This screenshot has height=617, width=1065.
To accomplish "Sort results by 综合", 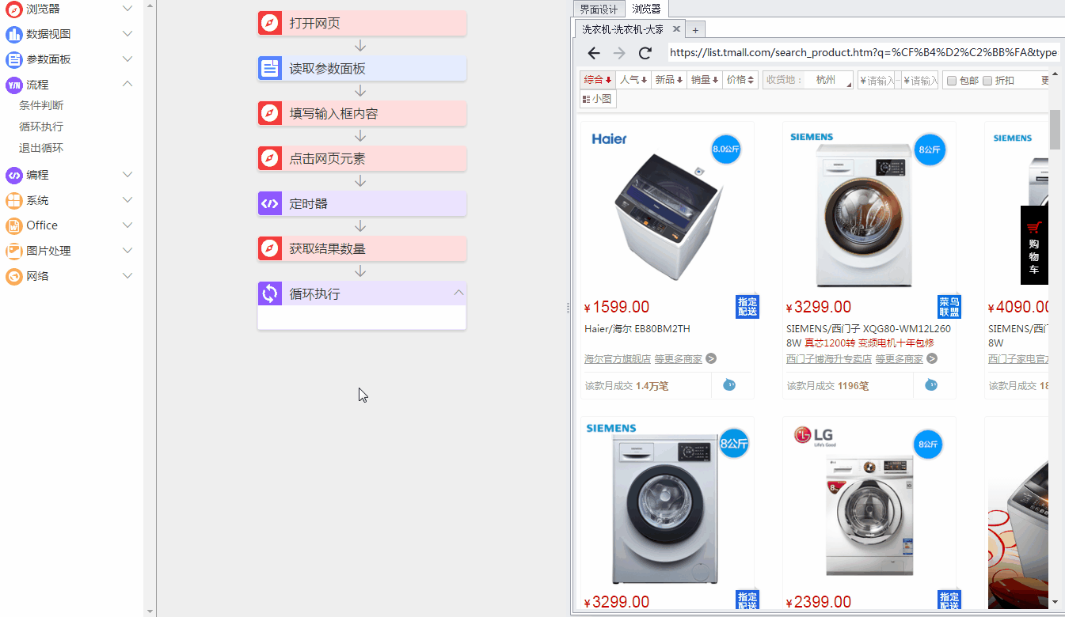I will pos(598,80).
